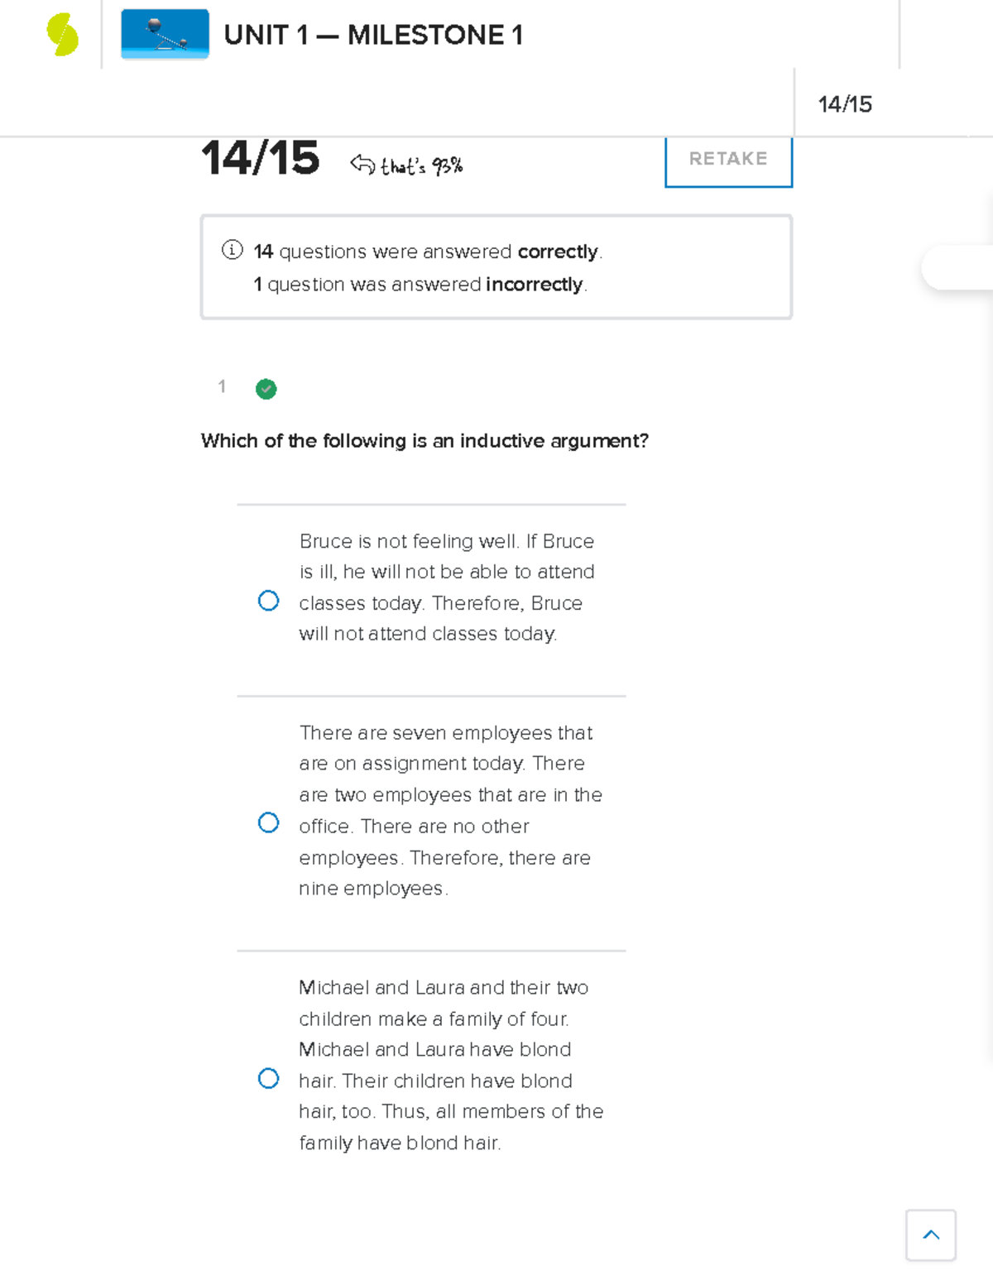Image resolution: width=993 pixels, height=1285 pixels.
Task: Select the seven employees answer option
Action: (x=268, y=822)
